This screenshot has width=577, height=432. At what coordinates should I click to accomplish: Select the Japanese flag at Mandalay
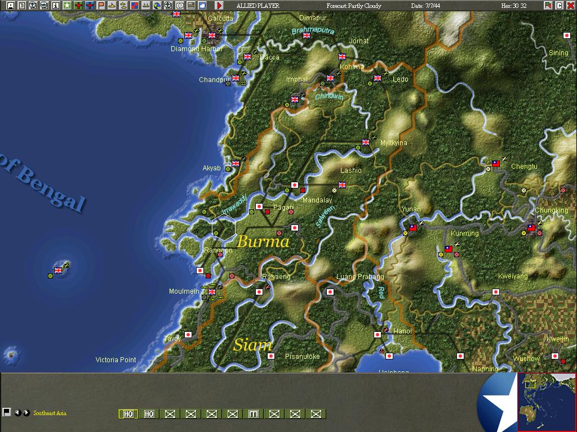[x=294, y=184]
